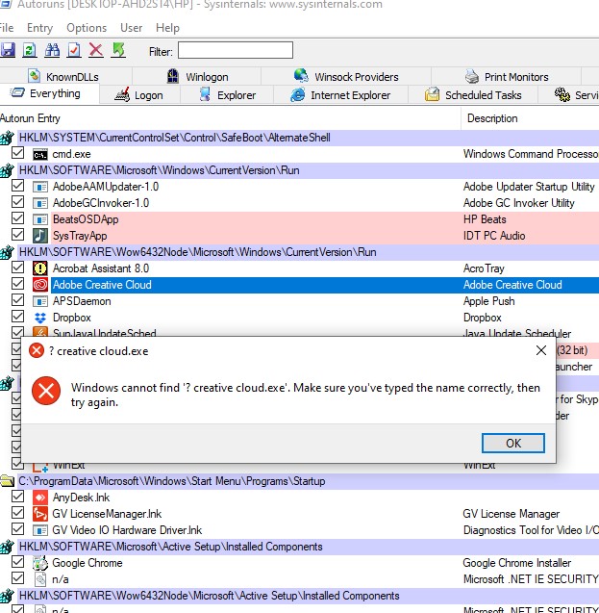Click the 'IDT PC Audio' description
This screenshot has width=599, height=613.
494,236
